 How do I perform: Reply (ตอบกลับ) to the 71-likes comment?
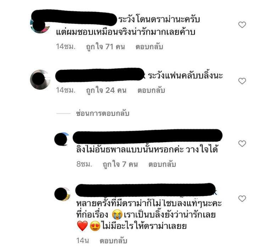(149, 47)
